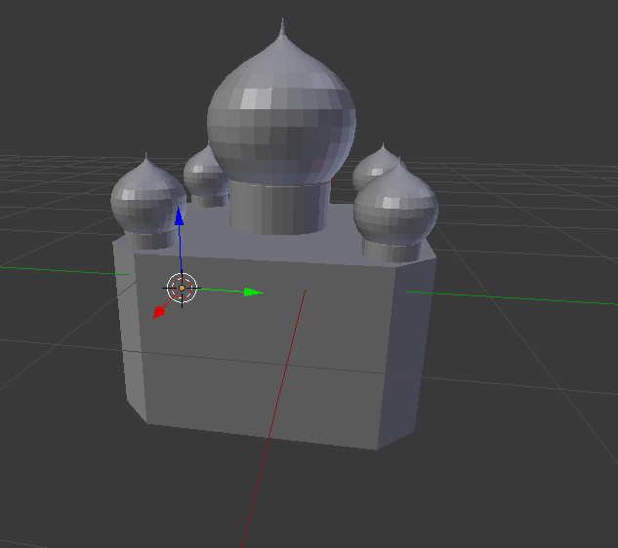
Task: Click the short drum under the front-right dome
Action: tap(391, 252)
